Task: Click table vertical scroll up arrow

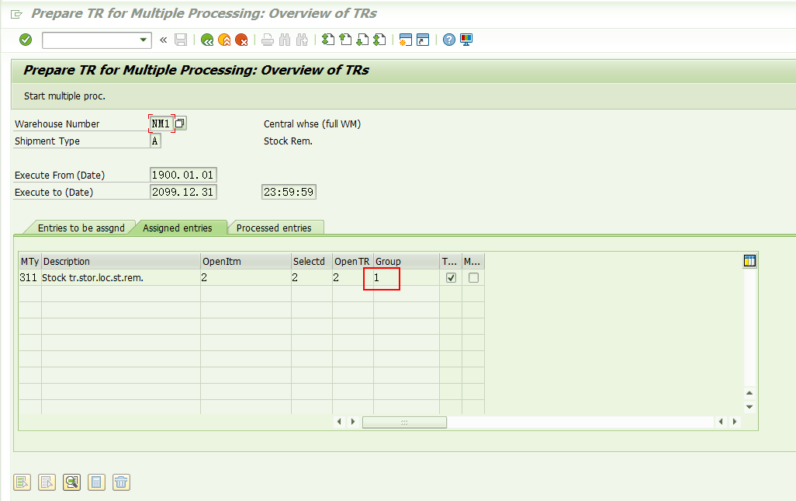Action: click(749, 393)
